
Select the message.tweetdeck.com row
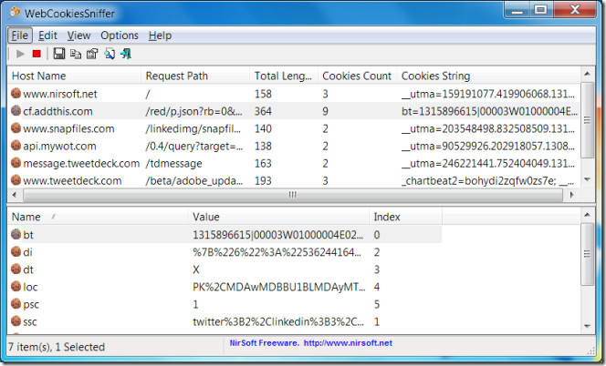coord(294,163)
